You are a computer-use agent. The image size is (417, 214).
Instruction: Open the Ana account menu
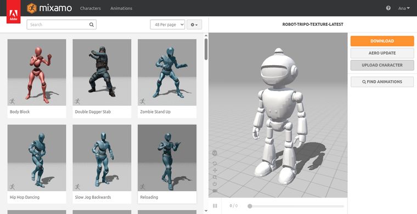pos(404,8)
